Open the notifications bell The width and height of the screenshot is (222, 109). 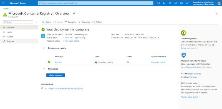(x=170, y=3)
